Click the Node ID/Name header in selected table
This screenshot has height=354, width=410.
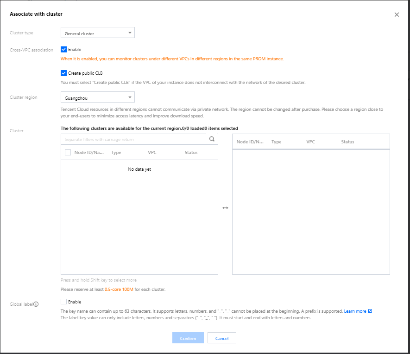(250, 142)
